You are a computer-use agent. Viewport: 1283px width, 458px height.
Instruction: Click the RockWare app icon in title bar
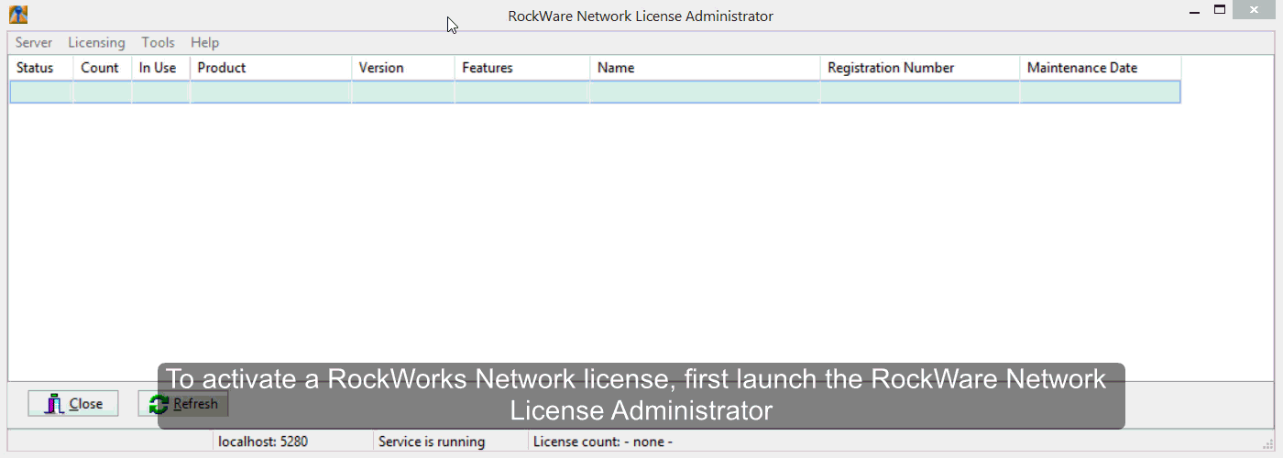point(17,15)
